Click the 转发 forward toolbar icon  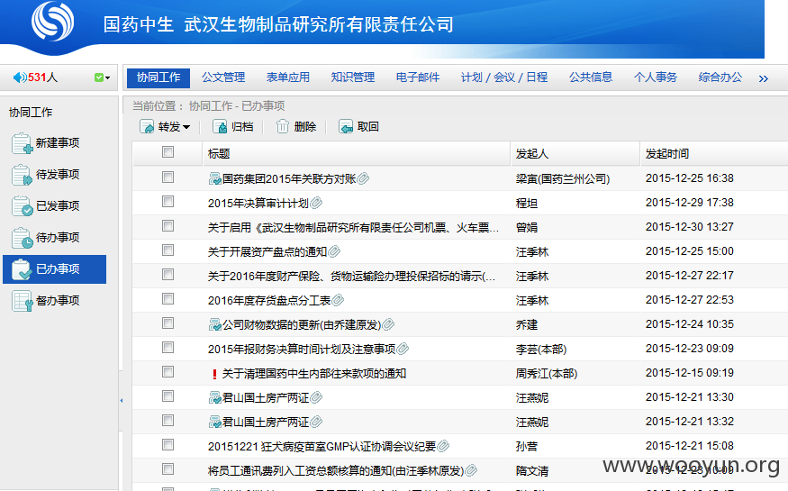click(147, 127)
